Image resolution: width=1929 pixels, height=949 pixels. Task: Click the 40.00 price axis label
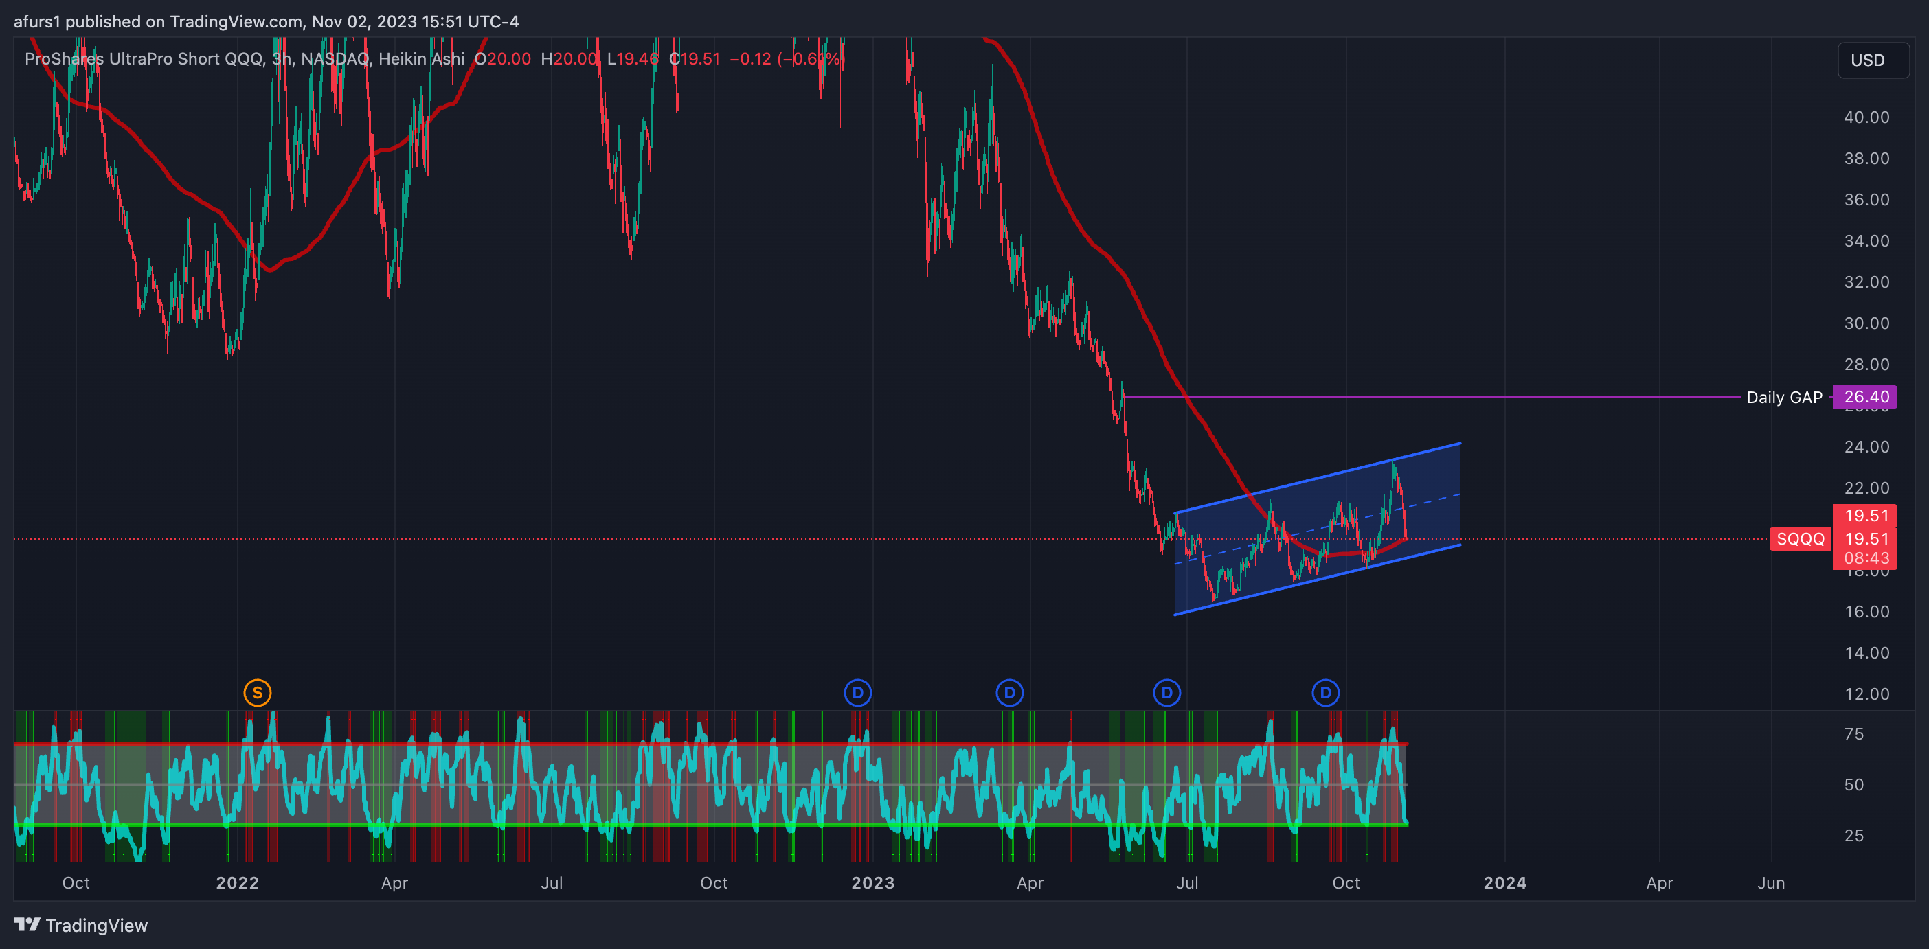pos(1866,117)
